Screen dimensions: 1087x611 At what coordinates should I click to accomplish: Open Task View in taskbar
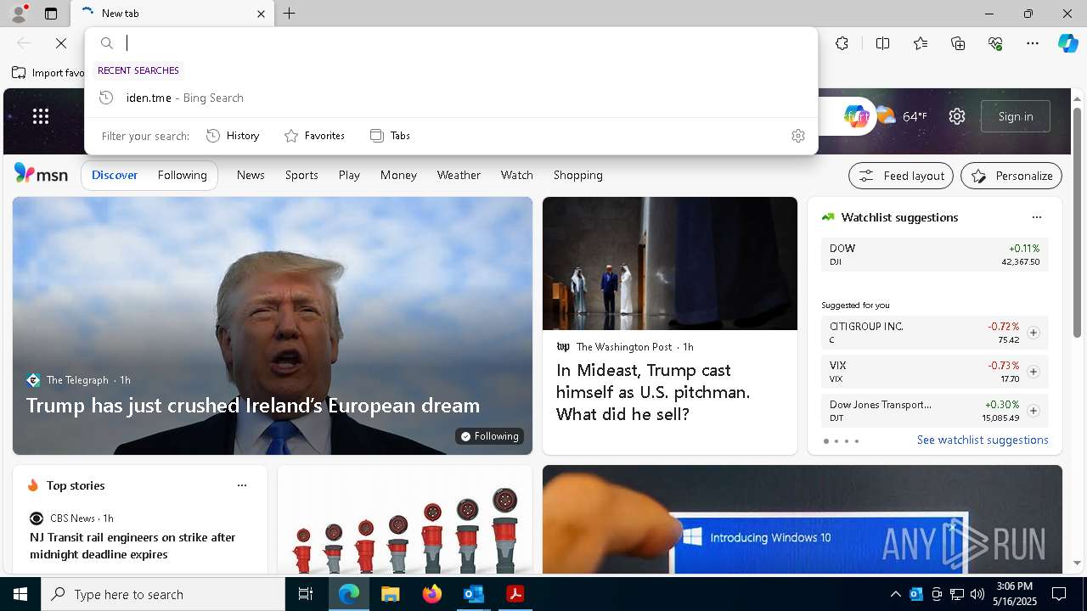(x=306, y=594)
